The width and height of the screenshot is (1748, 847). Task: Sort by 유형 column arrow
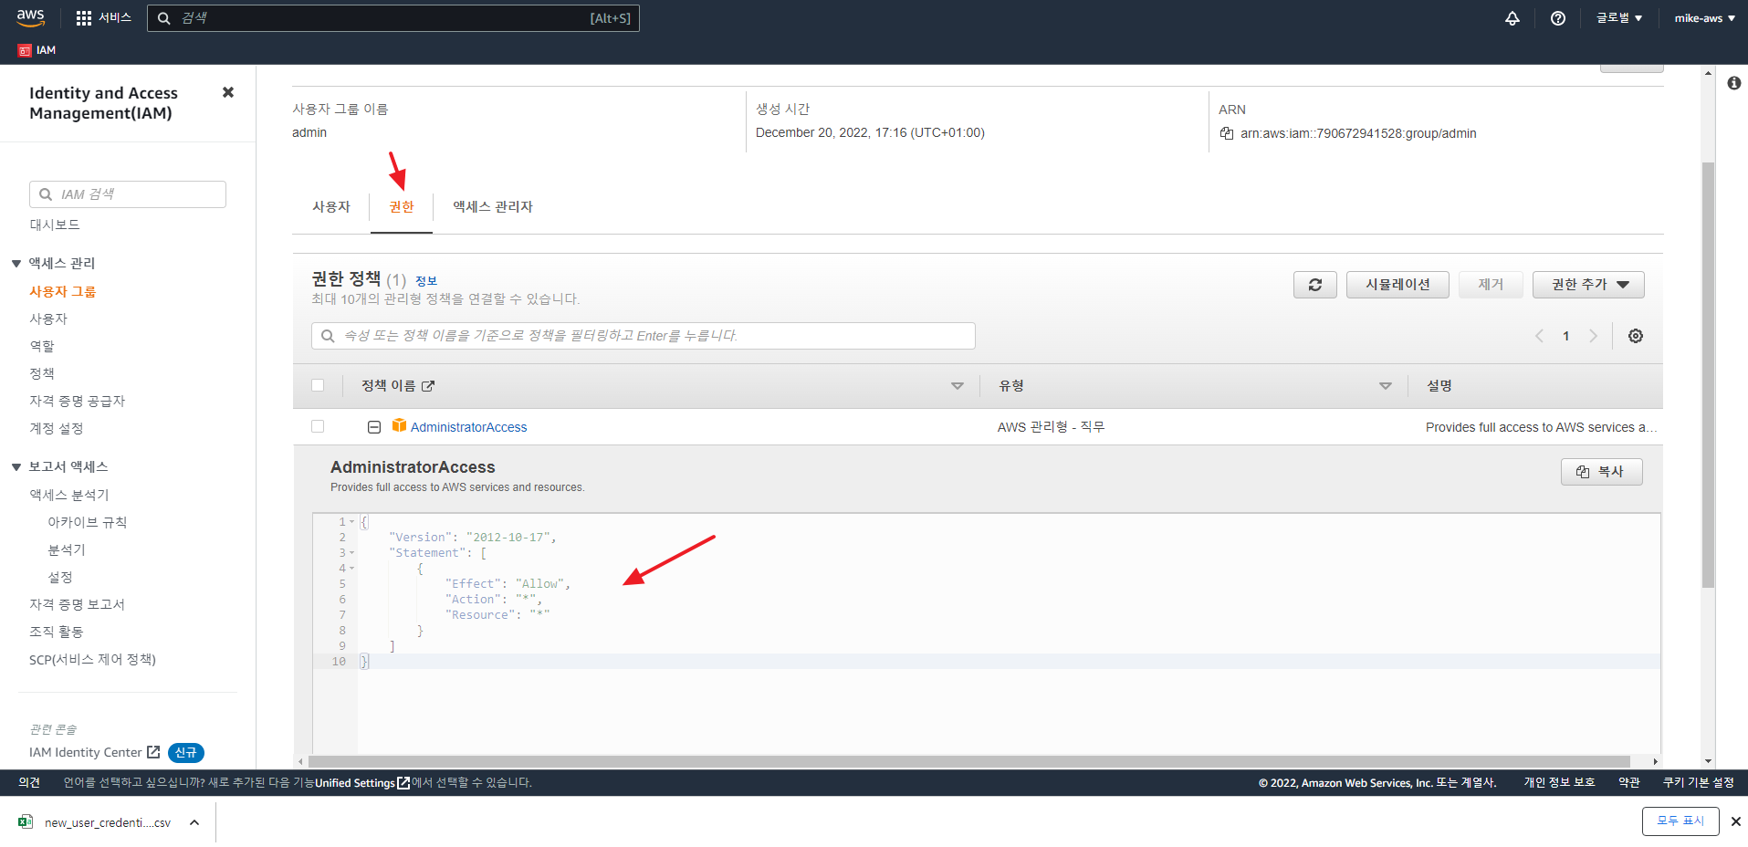pos(1386,386)
